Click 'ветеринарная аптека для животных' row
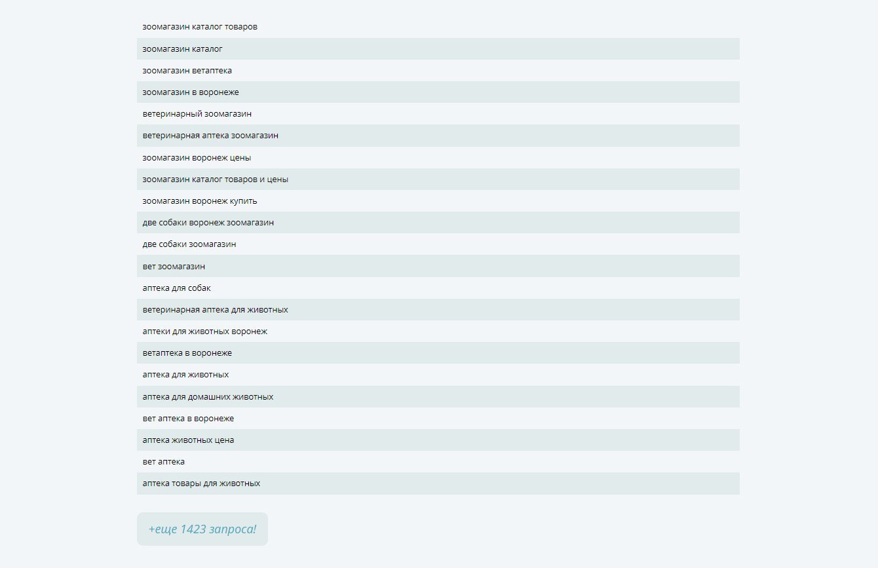Image resolution: width=878 pixels, height=568 pixels. pos(438,309)
